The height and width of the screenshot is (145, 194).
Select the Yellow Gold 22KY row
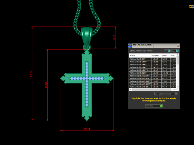point(152,73)
